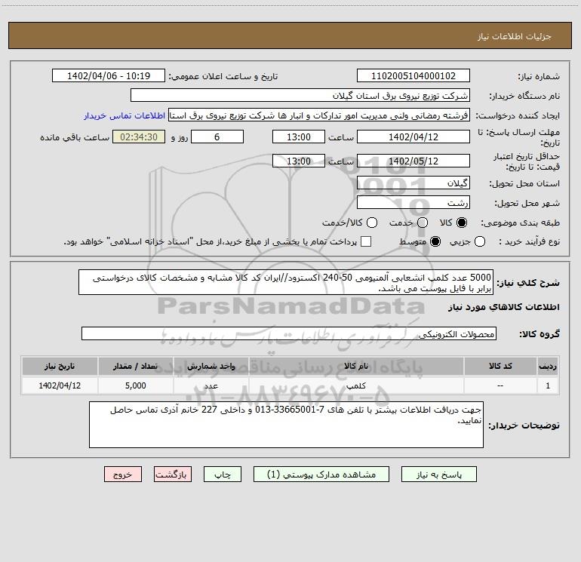Click the واحد شمارش column header

[x=211, y=366]
